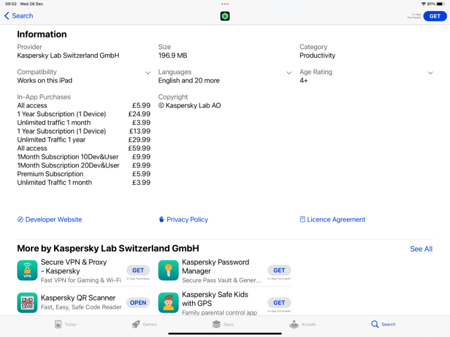Tap the Kaspersky Safe Kids app icon

tap(168, 302)
